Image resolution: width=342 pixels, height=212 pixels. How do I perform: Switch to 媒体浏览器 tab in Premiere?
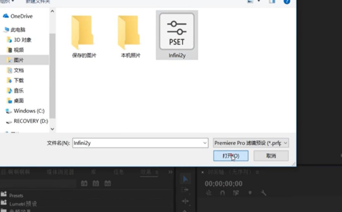60,172
